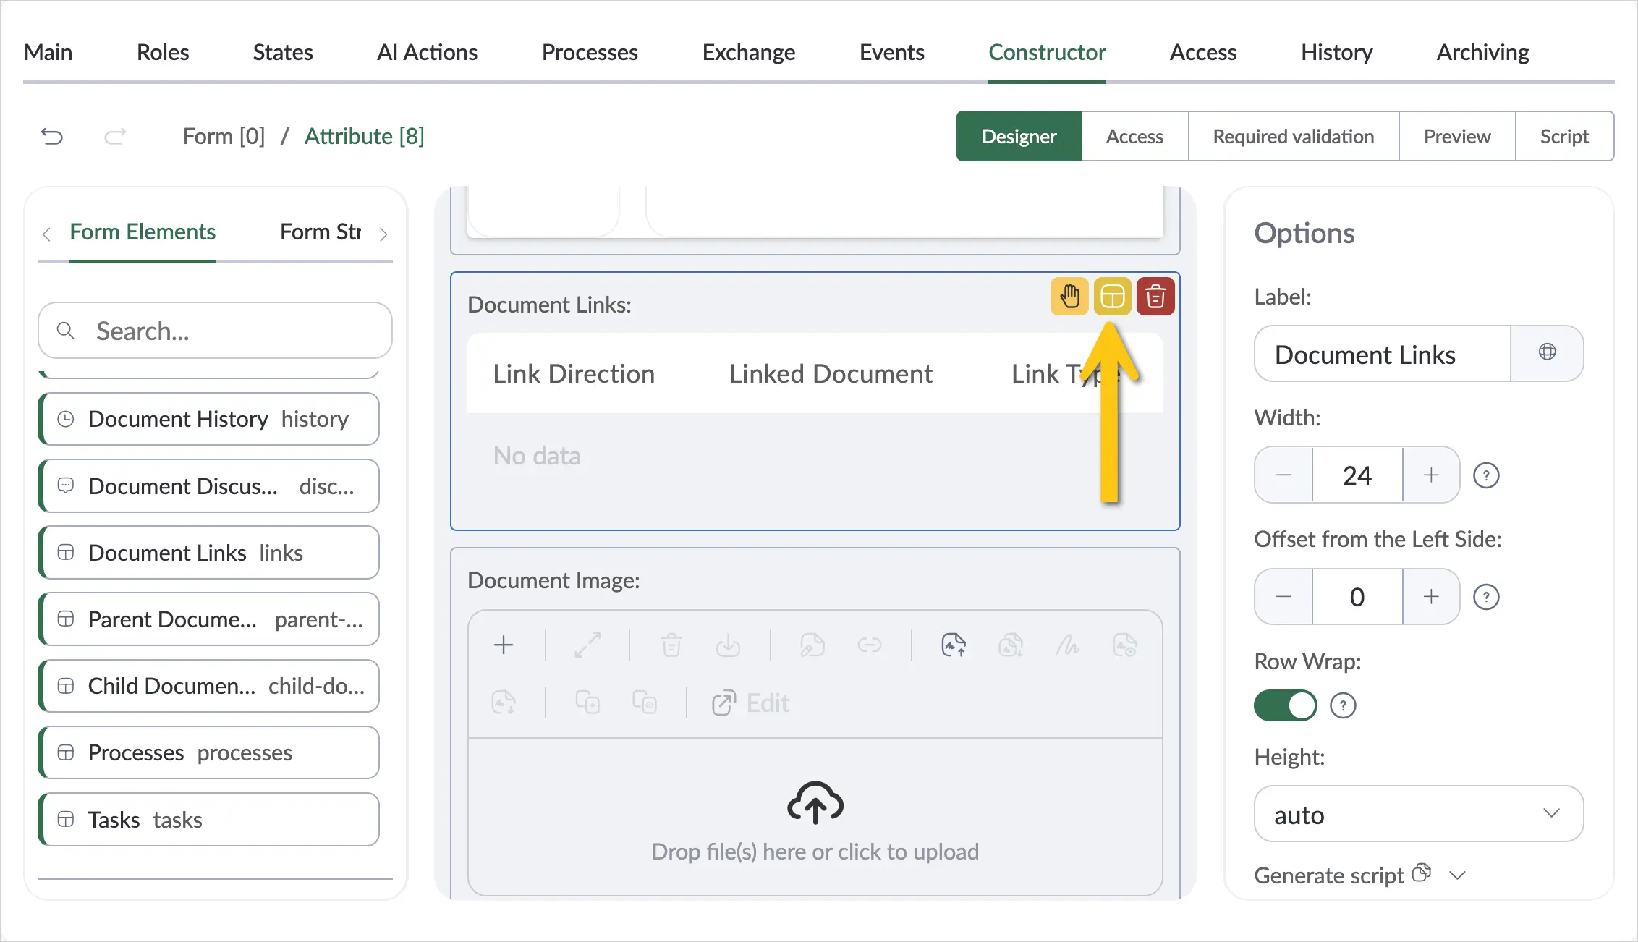This screenshot has width=1638, height=942.
Task: Click the Link Direction column header
Action: click(574, 373)
